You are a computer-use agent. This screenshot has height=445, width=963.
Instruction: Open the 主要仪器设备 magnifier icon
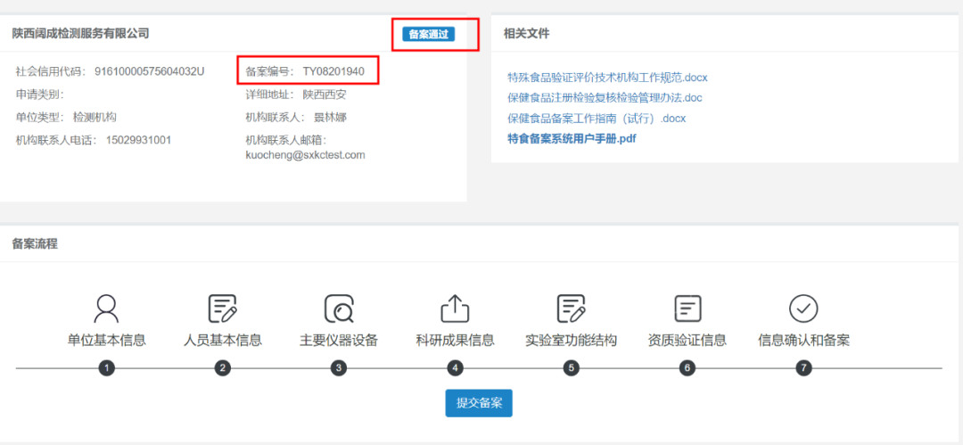pos(339,309)
